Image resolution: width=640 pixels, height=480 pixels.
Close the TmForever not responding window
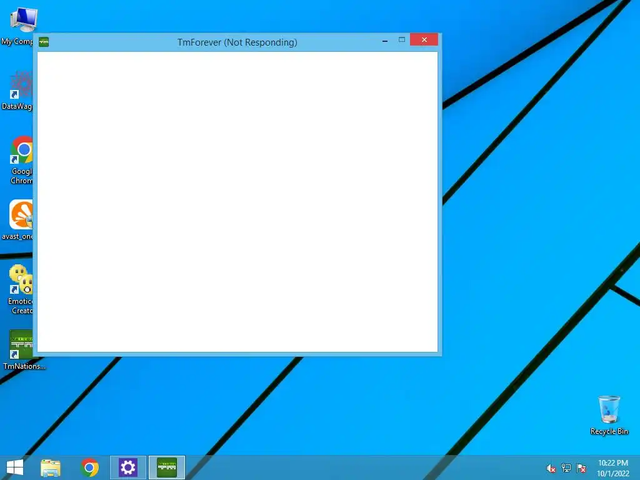424,39
